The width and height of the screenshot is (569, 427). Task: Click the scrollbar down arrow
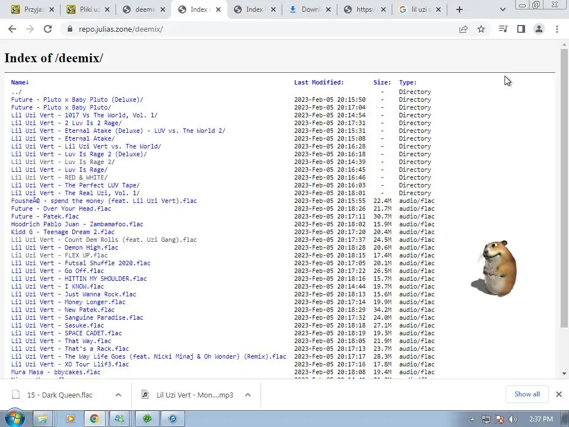(564, 374)
